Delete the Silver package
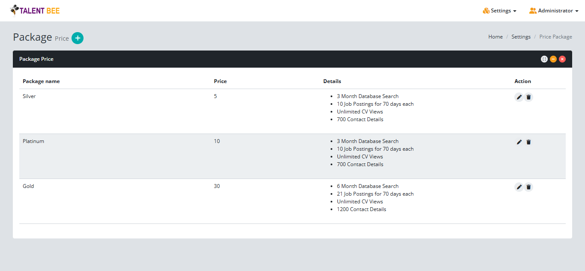 pyautogui.click(x=528, y=97)
